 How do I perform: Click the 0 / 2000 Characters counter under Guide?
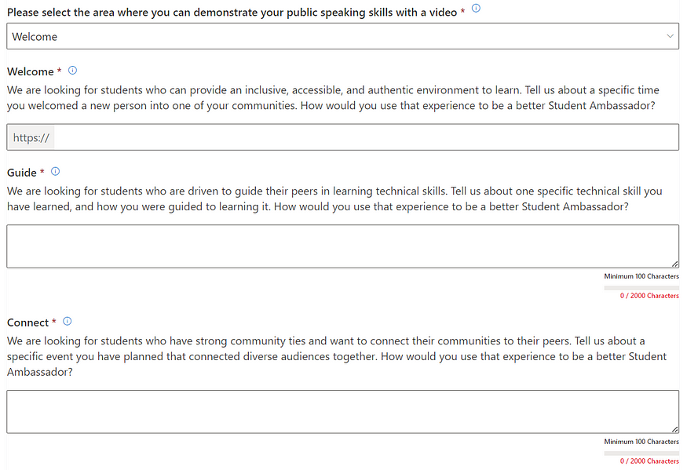pyautogui.click(x=649, y=296)
